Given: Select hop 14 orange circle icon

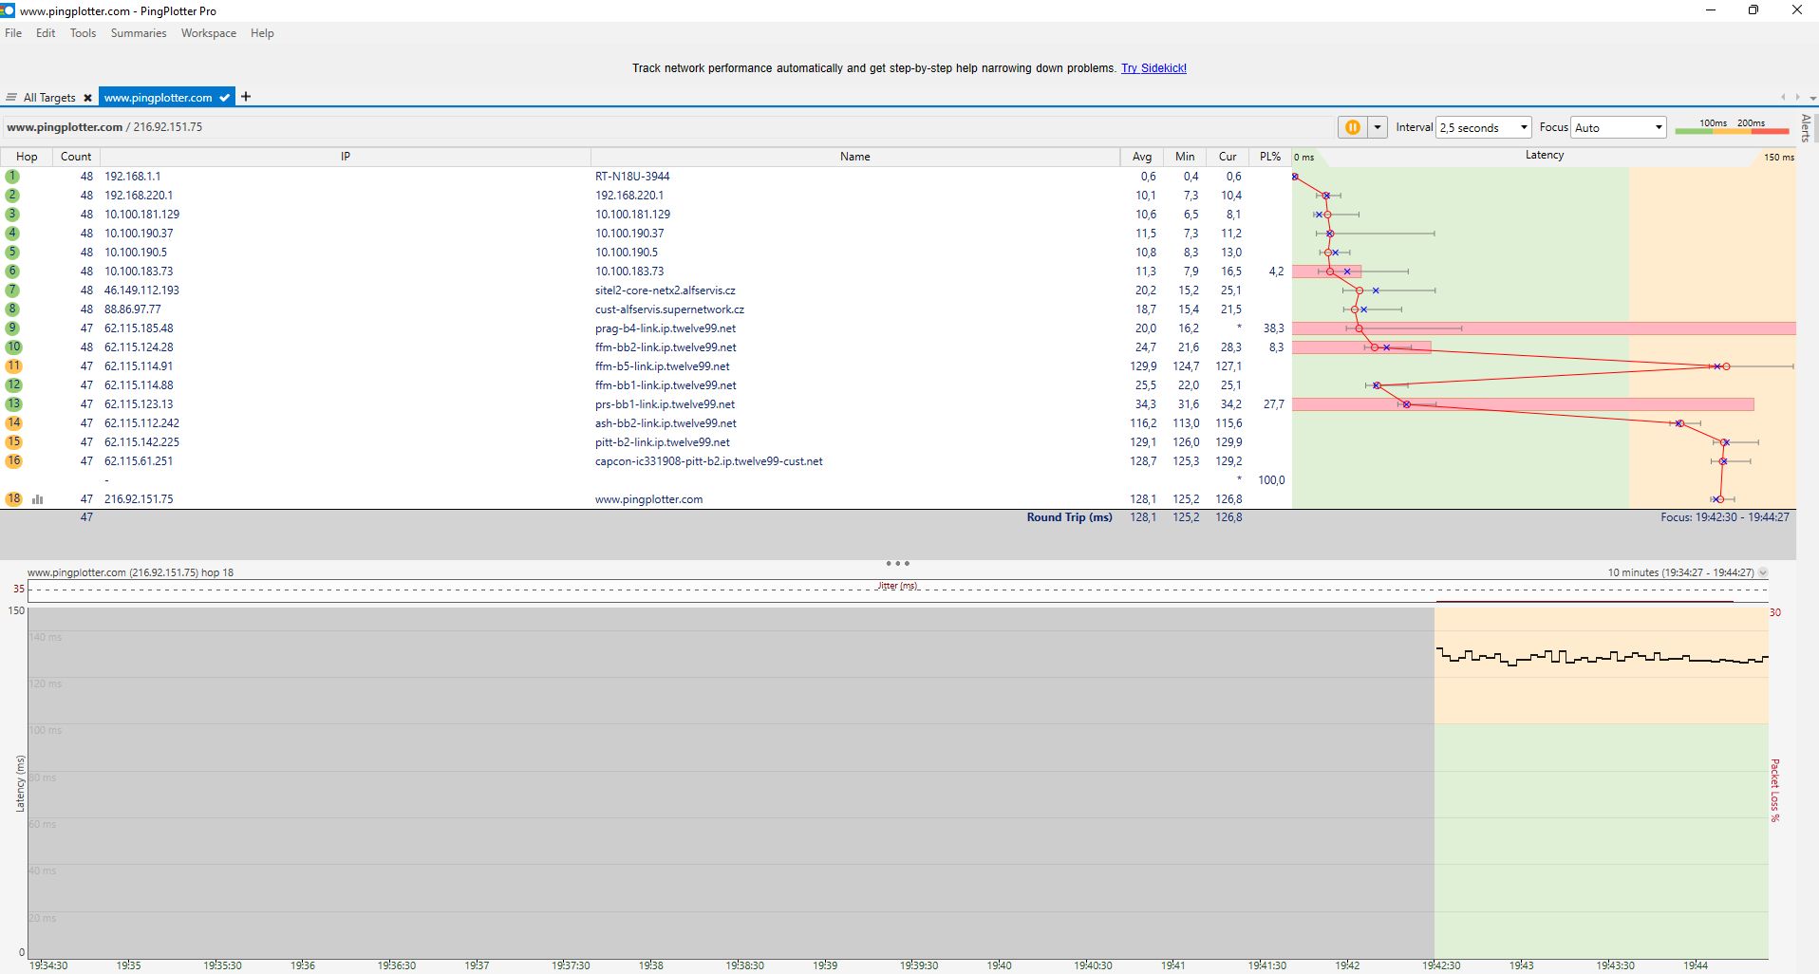Looking at the screenshot, I should [13, 423].
